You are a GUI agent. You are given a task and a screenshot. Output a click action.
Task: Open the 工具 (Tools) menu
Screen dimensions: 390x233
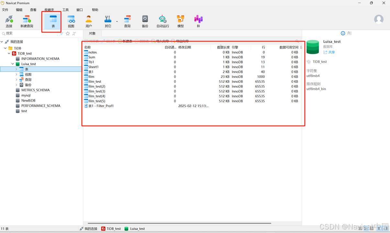66,10
